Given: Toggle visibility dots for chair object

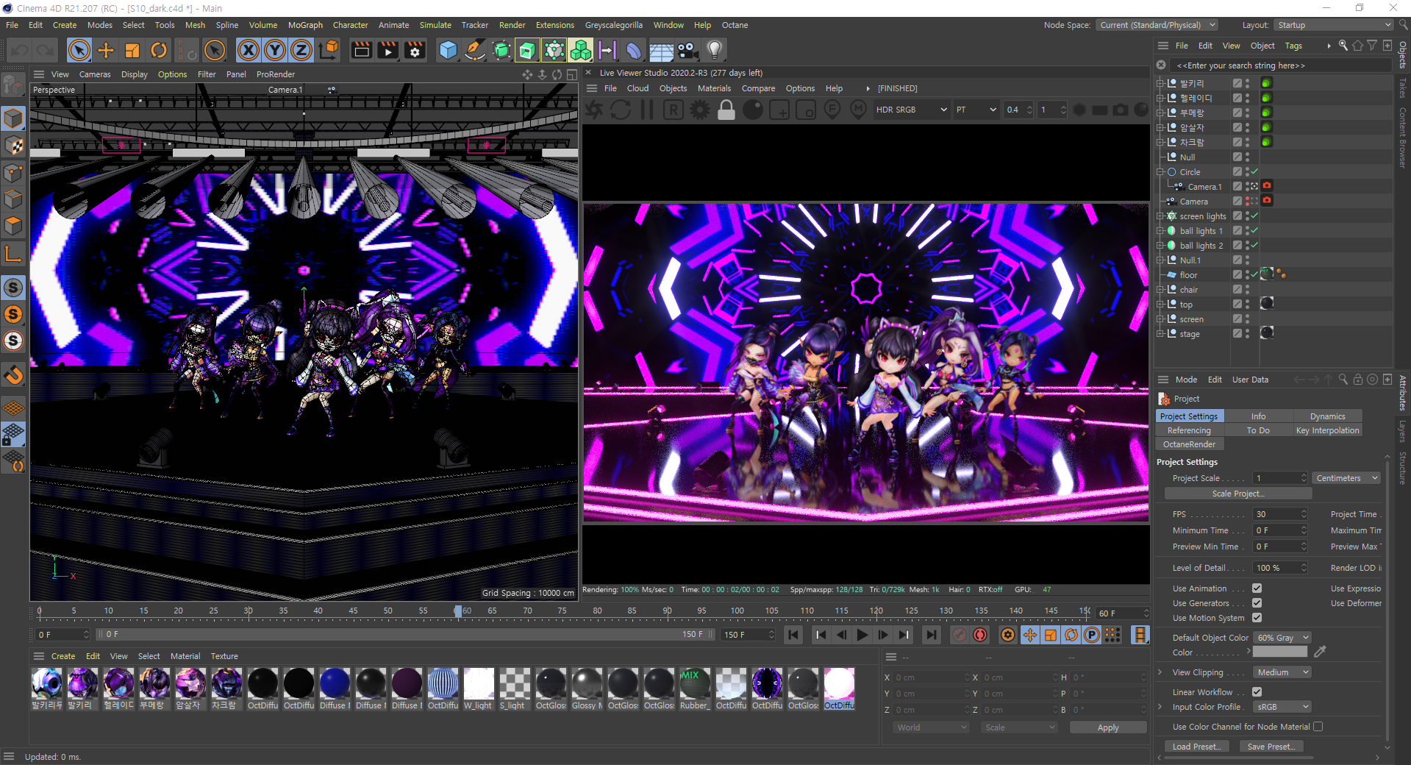Looking at the screenshot, I should (x=1248, y=290).
